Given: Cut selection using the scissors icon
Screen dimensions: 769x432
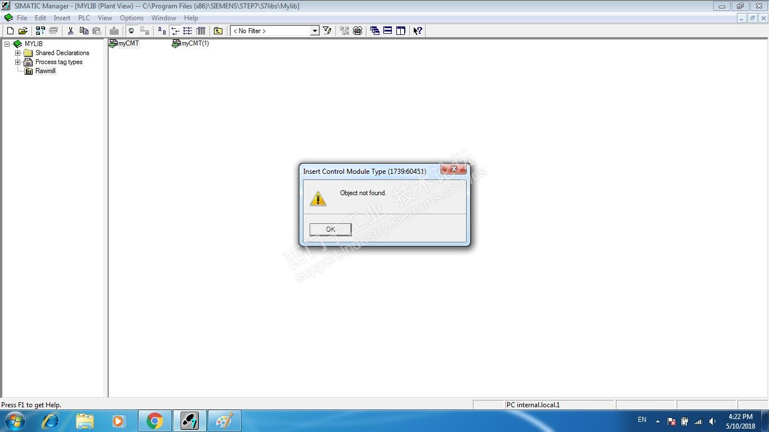Looking at the screenshot, I should coord(71,31).
